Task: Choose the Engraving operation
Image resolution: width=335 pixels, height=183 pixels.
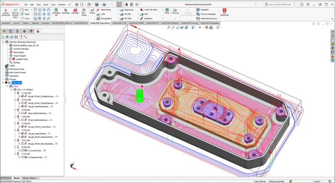Action: coord(127,10)
